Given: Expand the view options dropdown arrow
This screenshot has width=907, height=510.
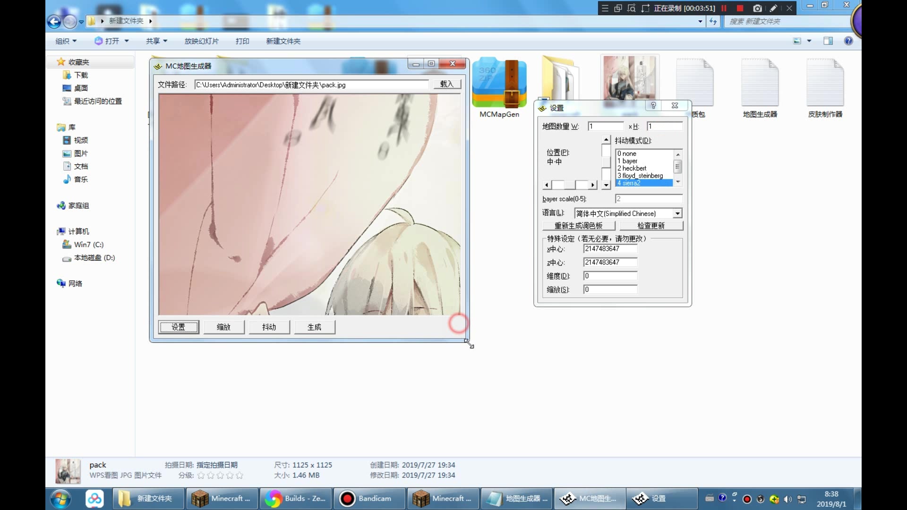Looking at the screenshot, I should (809, 41).
